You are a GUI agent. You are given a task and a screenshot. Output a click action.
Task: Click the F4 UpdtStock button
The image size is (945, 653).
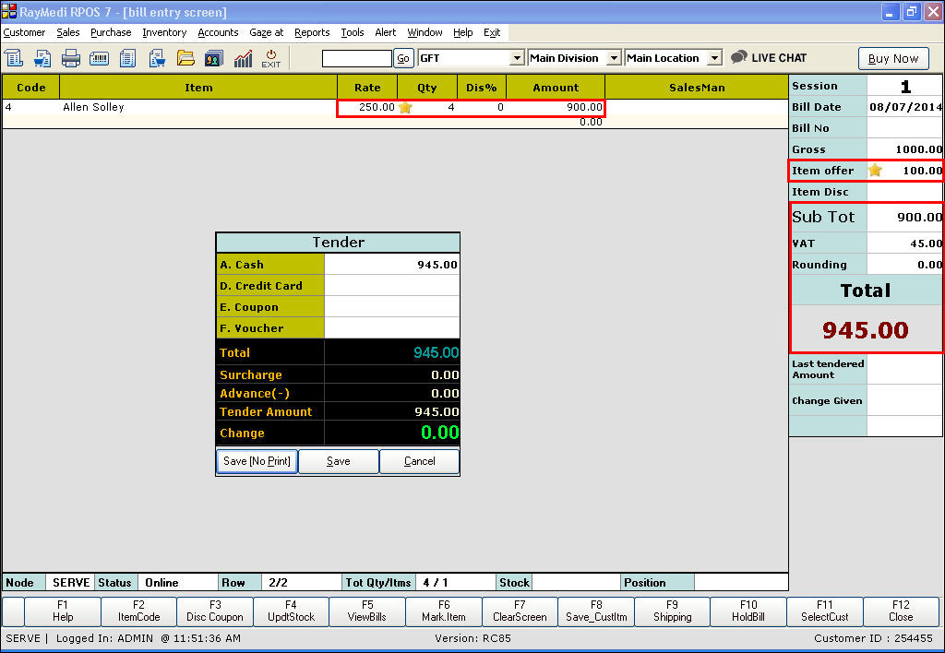291,611
